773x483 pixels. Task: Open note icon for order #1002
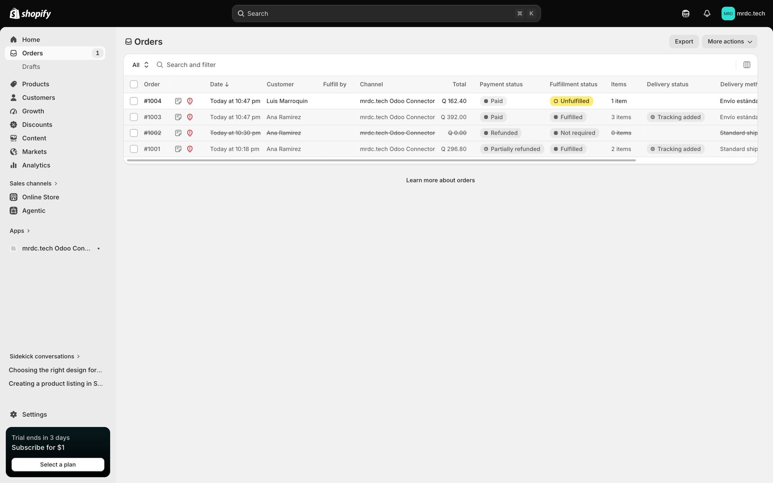tap(178, 133)
